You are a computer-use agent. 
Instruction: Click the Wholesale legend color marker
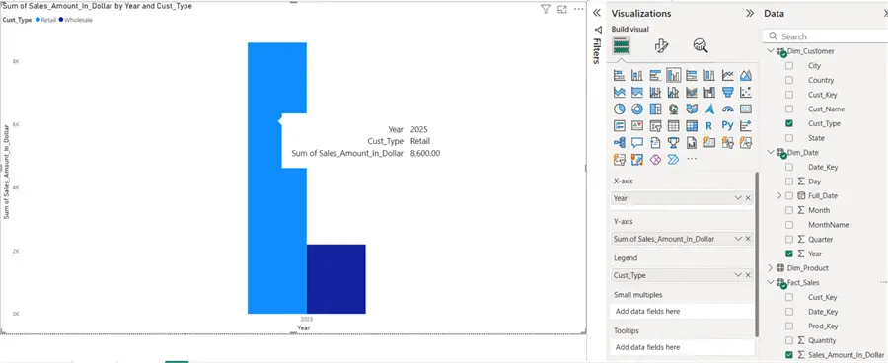61,20
